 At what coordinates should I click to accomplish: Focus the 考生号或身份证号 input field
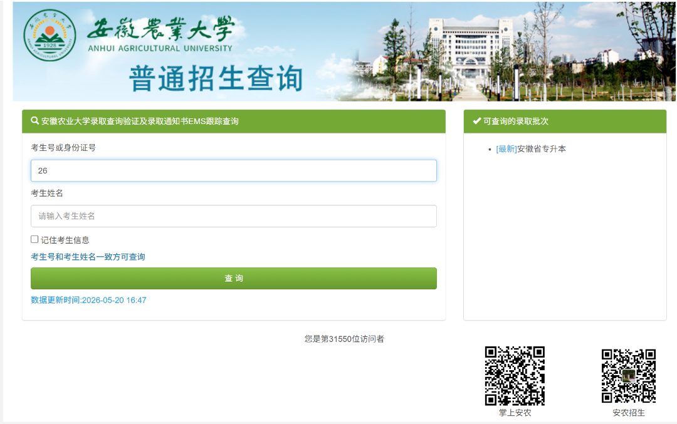coord(234,170)
